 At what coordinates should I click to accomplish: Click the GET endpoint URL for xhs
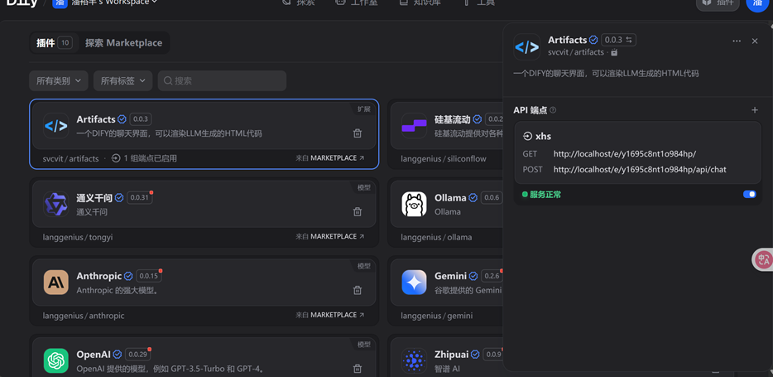point(625,154)
